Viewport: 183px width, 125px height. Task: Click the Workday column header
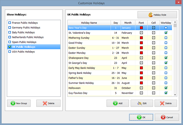(x=166, y=23)
